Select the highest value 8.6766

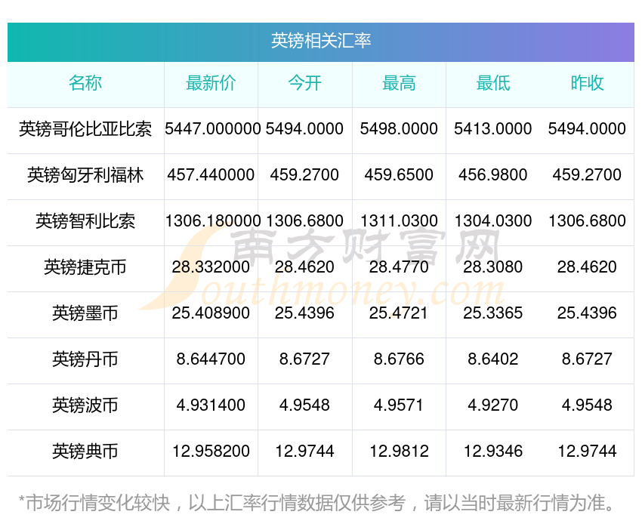(x=399, y=359)
